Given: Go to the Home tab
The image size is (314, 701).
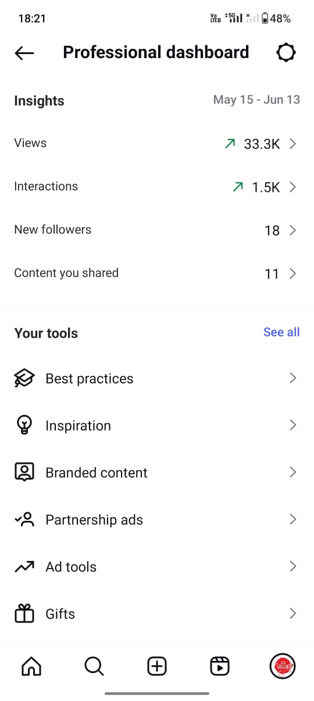Looking at the screenshot, I should click(31, 666).
